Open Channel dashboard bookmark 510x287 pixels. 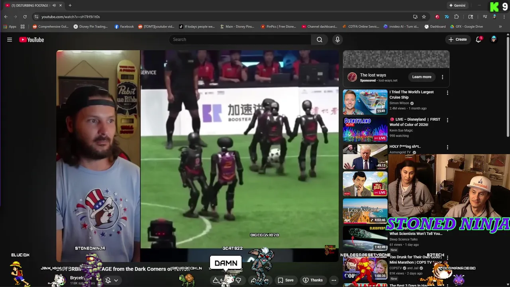pos(320,27)
